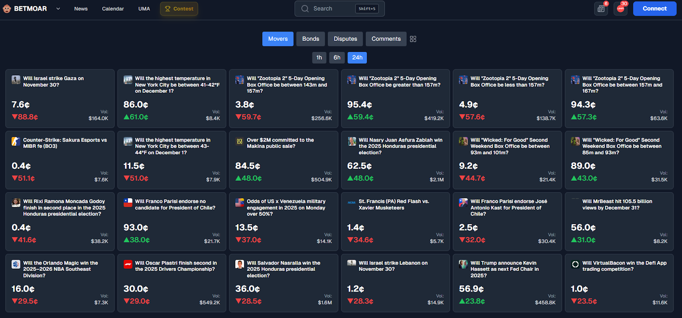Open the Comments tab

coord(386,39)
